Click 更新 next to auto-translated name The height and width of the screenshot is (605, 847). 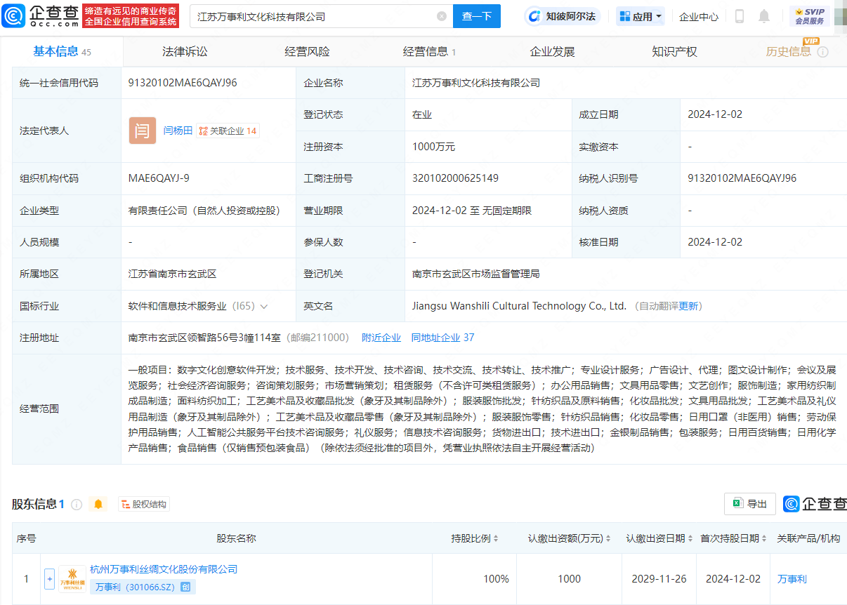[x=689, y=306]
